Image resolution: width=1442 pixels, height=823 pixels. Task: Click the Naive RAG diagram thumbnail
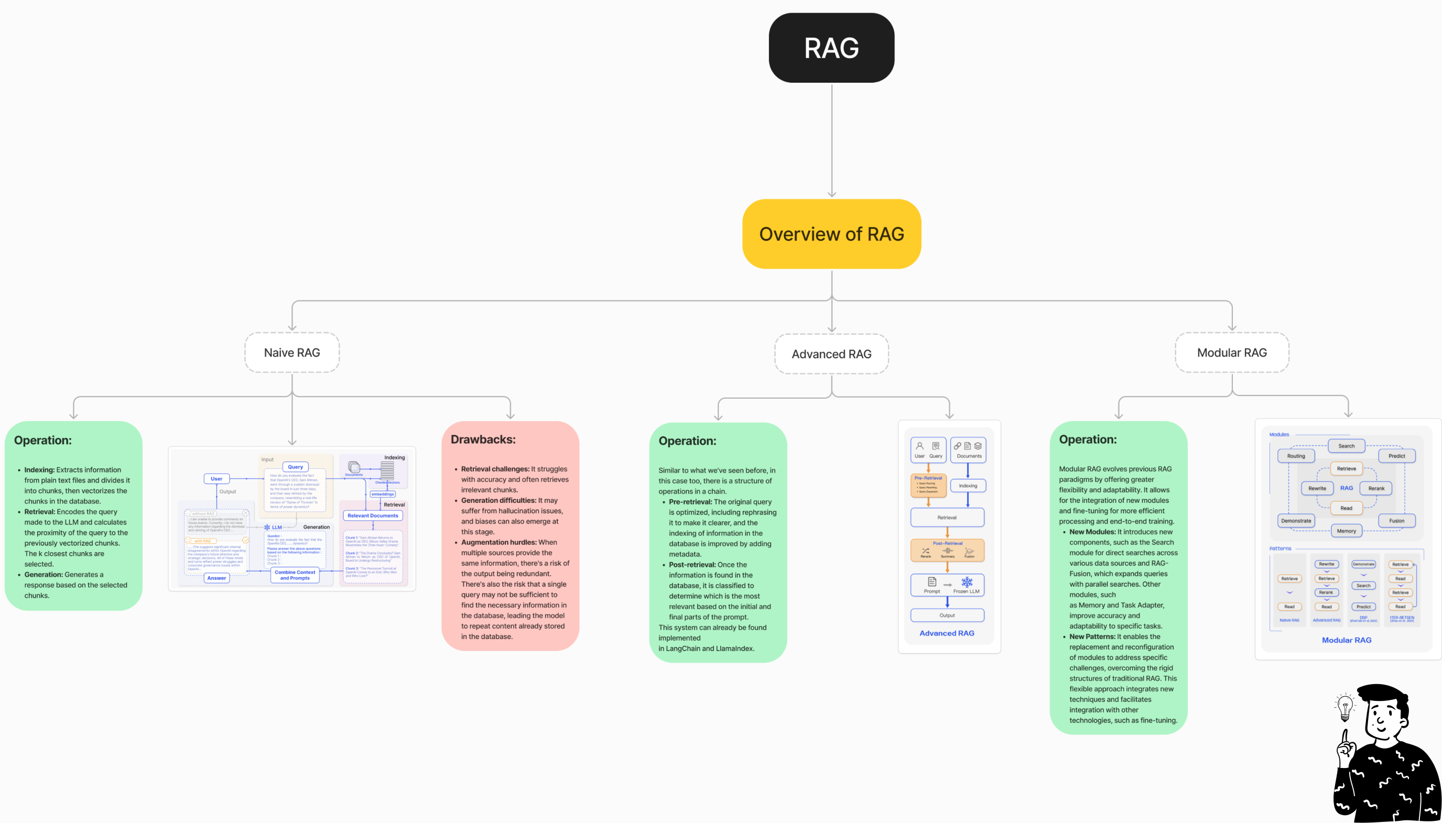[x=292, y=519]
